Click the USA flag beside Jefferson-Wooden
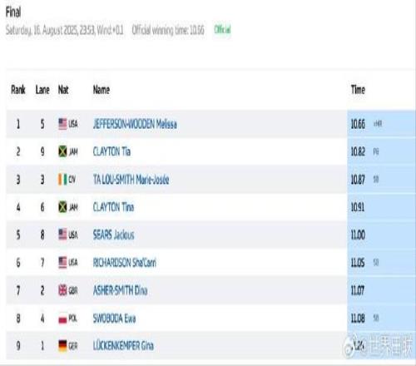The height and width of the screenshot is (366, 416). [62, 124]
